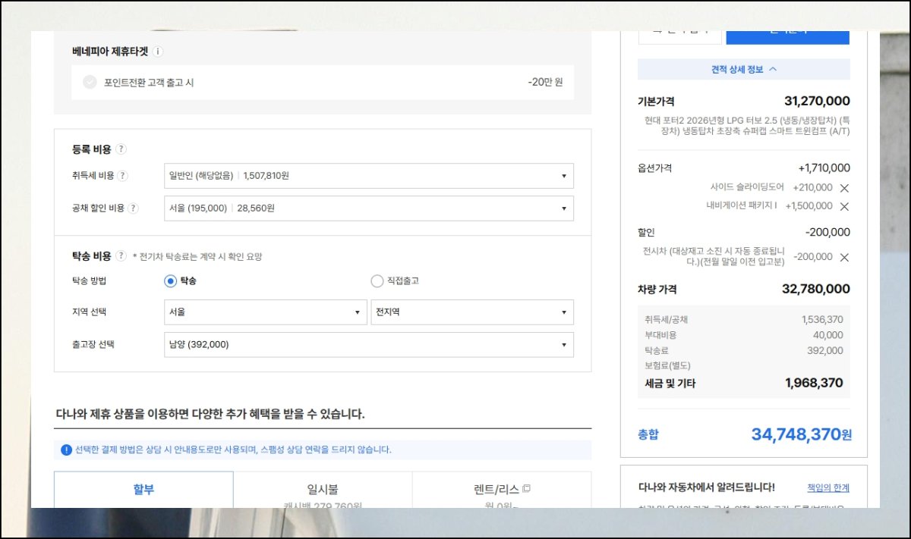Remove 전시차 discount with X
This screenshot has width=911, height=539.
tap(844, 258)
